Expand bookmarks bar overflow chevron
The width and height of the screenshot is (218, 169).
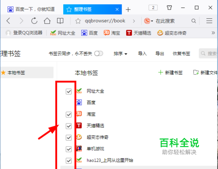[x=213, y=33]
